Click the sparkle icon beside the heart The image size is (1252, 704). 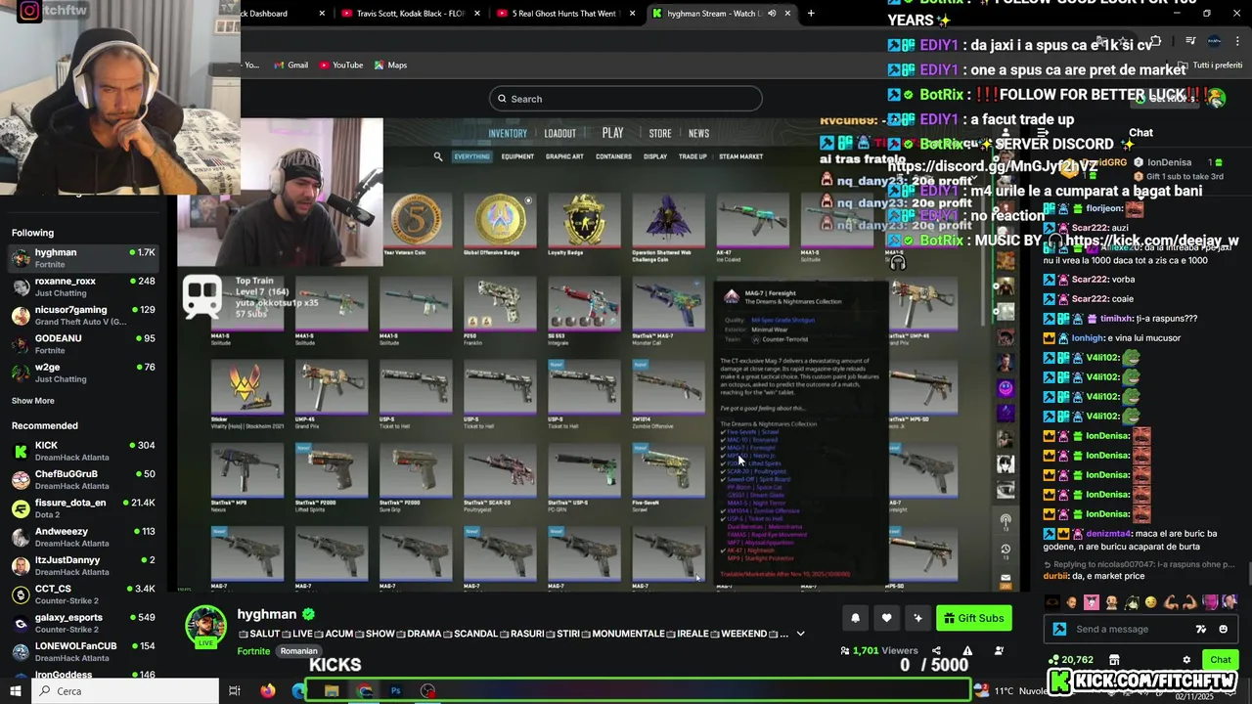[917, 618]
